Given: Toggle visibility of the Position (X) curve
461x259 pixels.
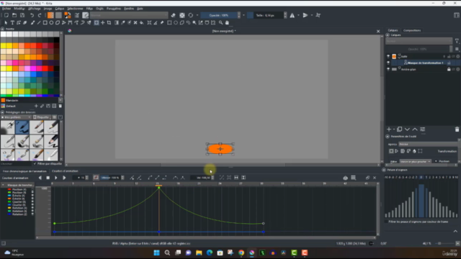Looking at the screenshot, I should click(32, 189).
